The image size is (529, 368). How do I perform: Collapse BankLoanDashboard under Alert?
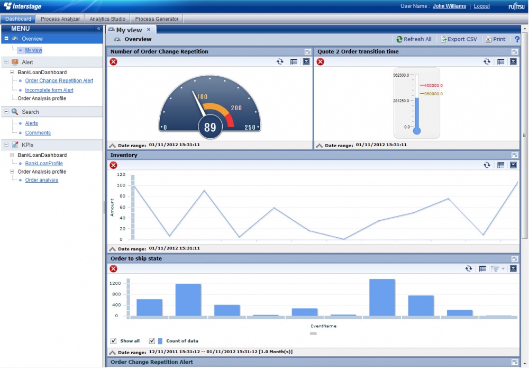click(x=12, y=72)
